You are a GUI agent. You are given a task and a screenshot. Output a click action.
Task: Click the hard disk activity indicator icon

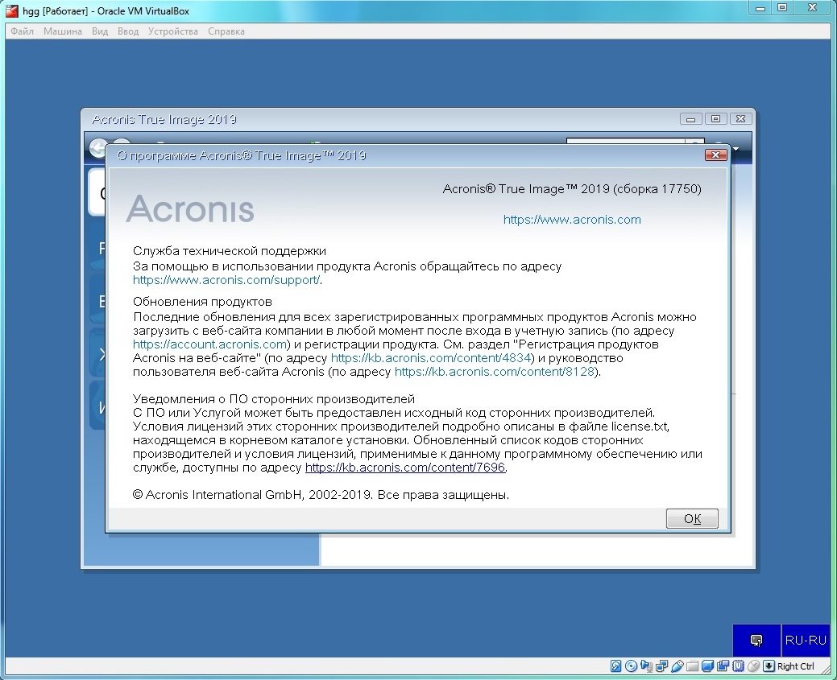click(615, 666)
